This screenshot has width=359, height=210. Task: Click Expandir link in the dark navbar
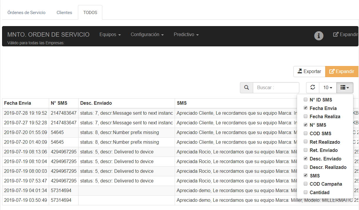[346, 35]
